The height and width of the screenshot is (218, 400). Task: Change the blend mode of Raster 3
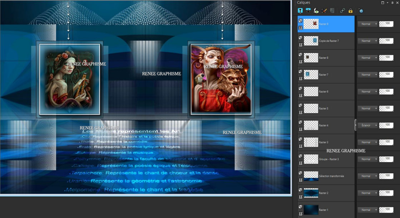(367, 142)
